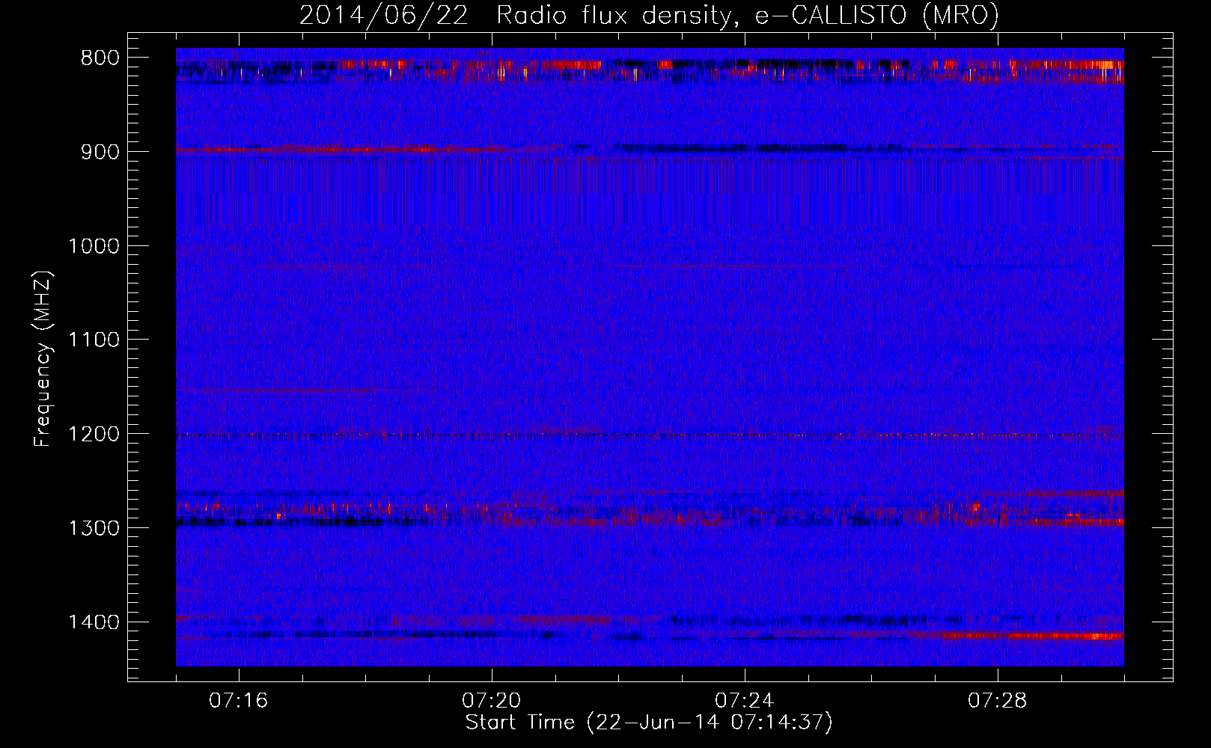Image resolution: width=1211 pixels, height=748 pixels.
Task: Click the 1200 frequency tick label
Action: click(x=94, y=435)
